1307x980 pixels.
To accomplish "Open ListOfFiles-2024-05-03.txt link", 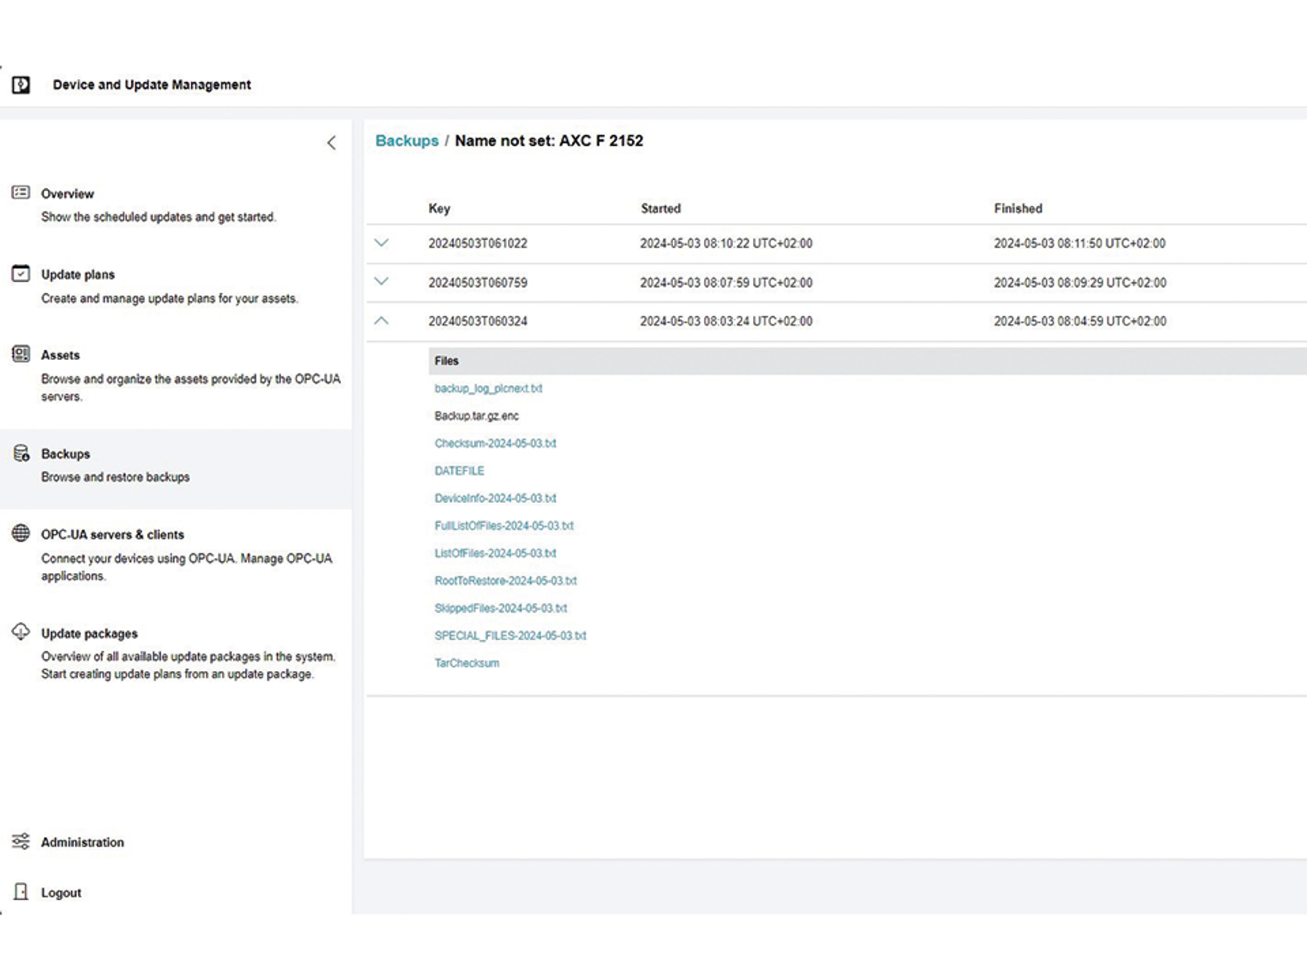I will 495,553.
